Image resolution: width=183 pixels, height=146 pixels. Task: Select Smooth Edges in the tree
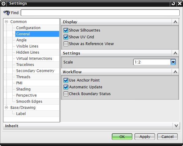tap(29, 102)
